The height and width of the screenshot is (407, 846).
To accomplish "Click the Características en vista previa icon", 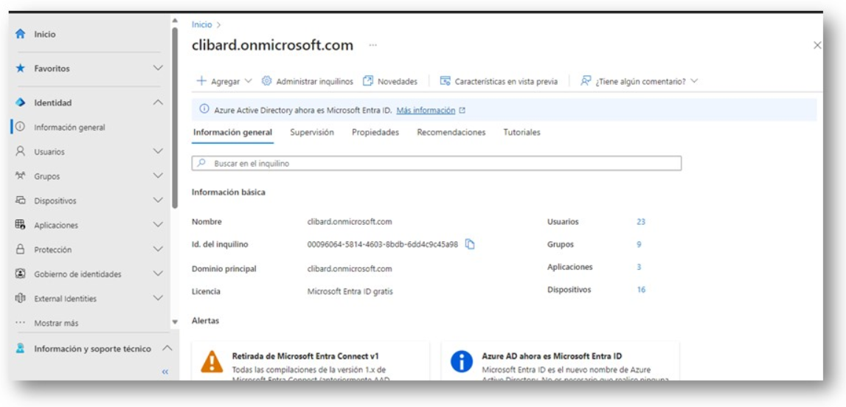I will 445,81.
